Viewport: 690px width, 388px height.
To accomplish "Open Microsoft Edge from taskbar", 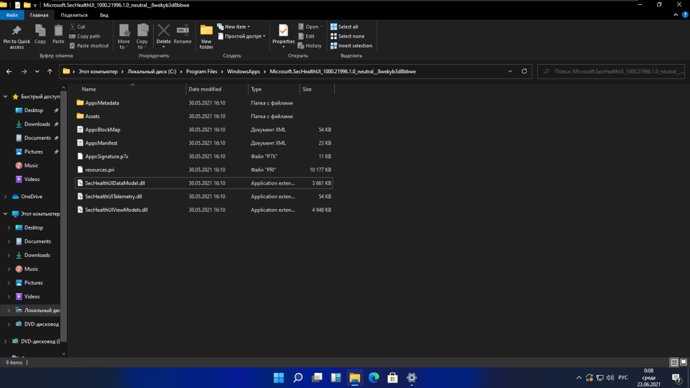I will tap(374, 378).
